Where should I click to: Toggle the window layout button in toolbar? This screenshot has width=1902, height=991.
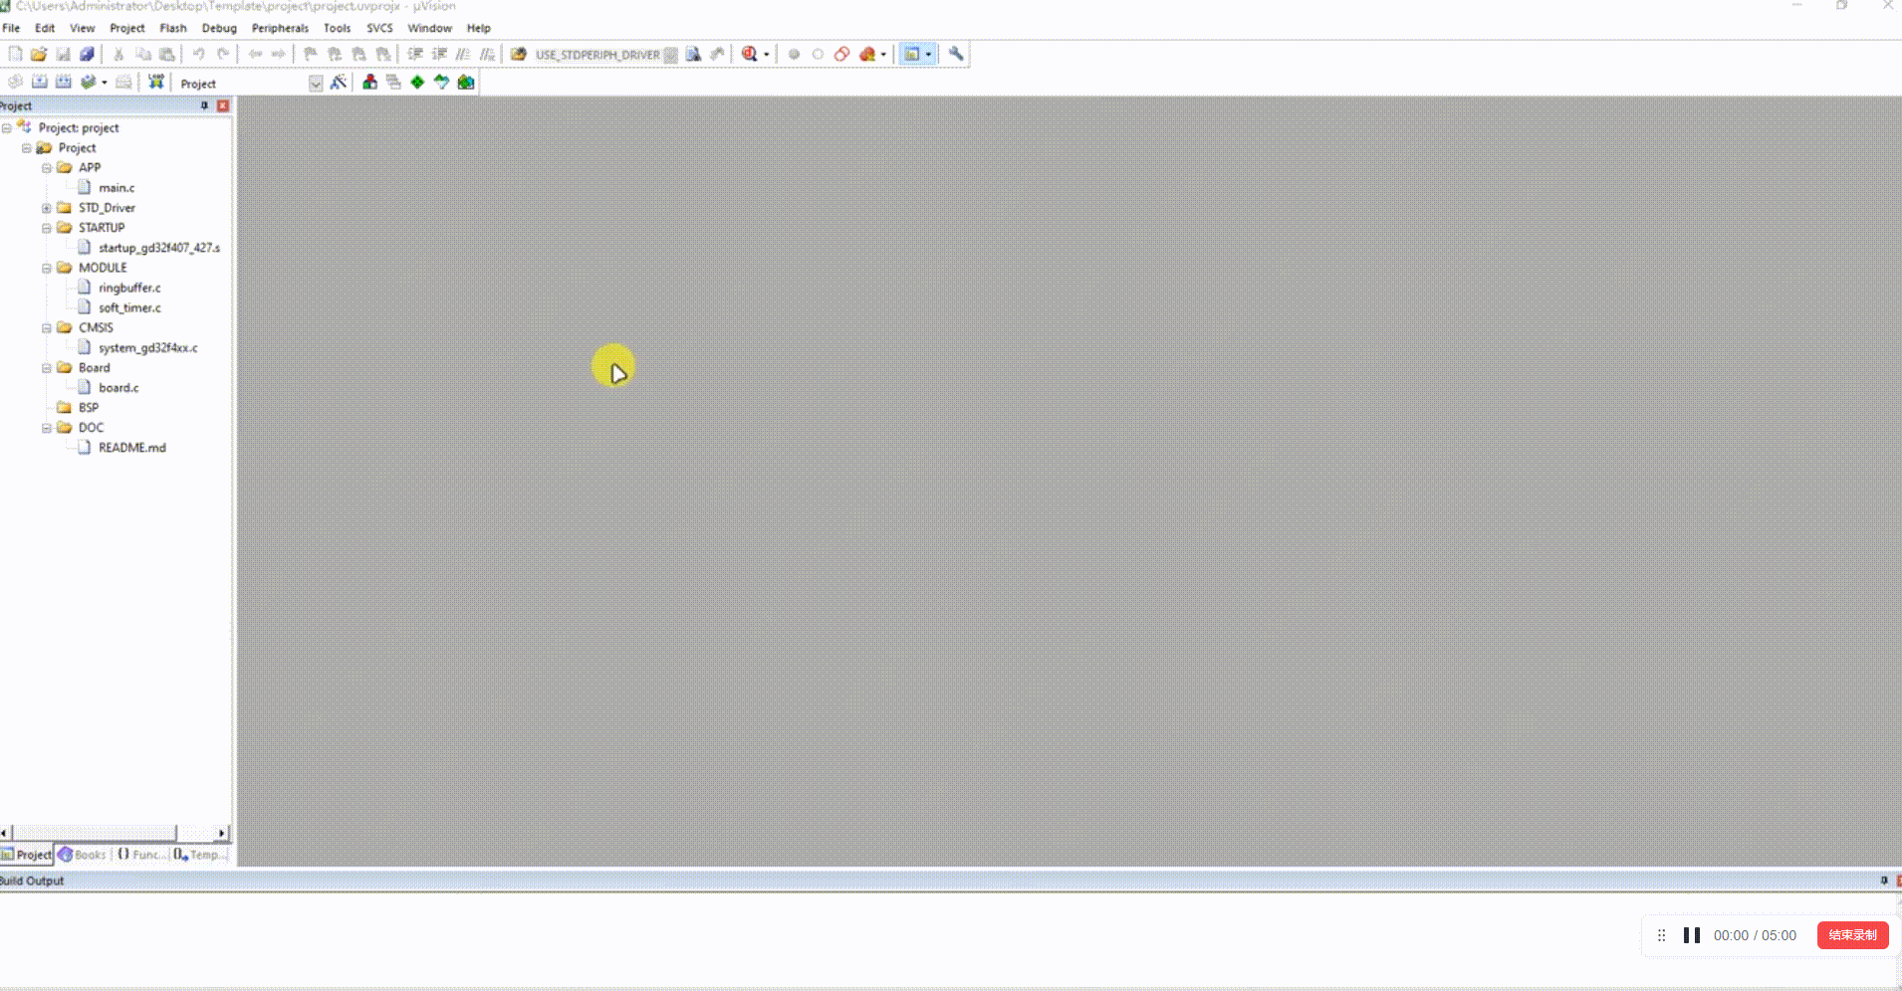pos(911,54)
